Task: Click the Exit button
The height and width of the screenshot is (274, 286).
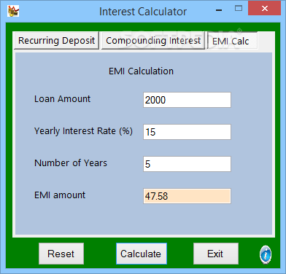Action: coord(215,254)
